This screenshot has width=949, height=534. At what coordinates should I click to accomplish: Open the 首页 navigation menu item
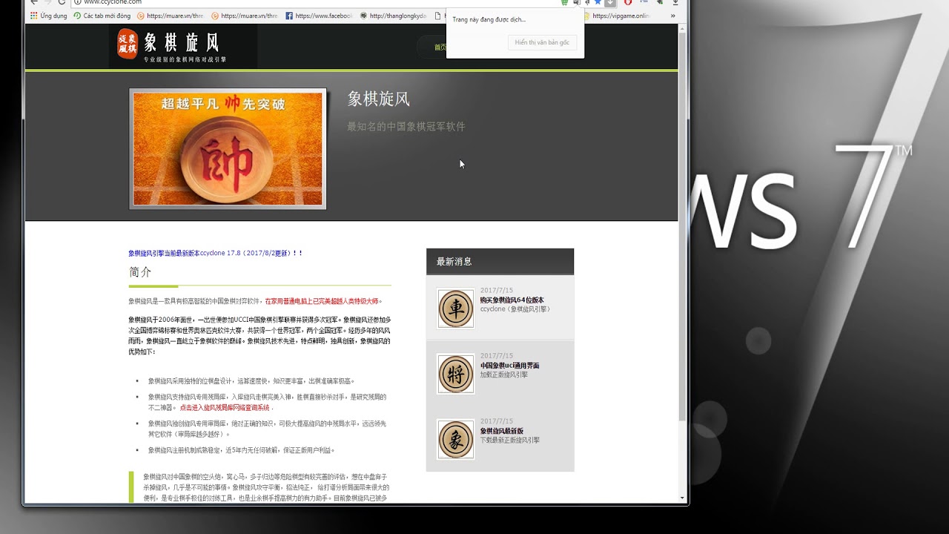[x=440, y=47]
